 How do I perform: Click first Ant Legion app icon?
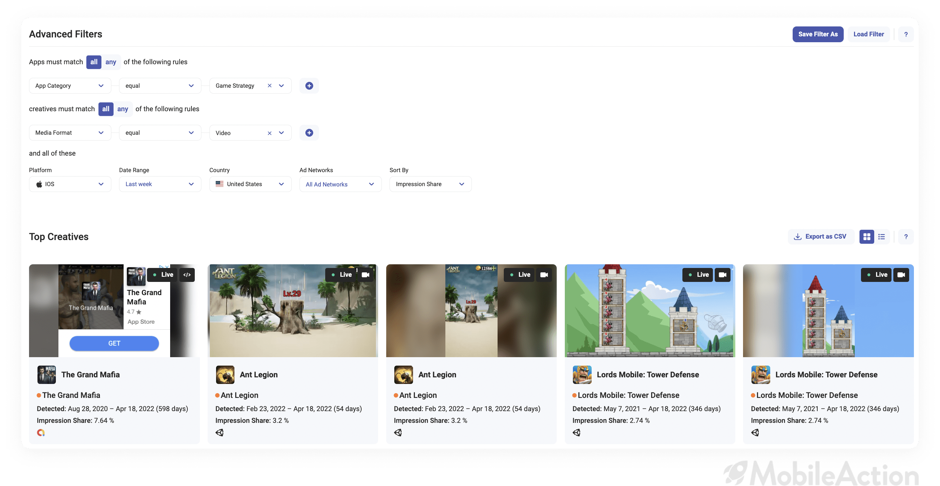coord(225,374)
